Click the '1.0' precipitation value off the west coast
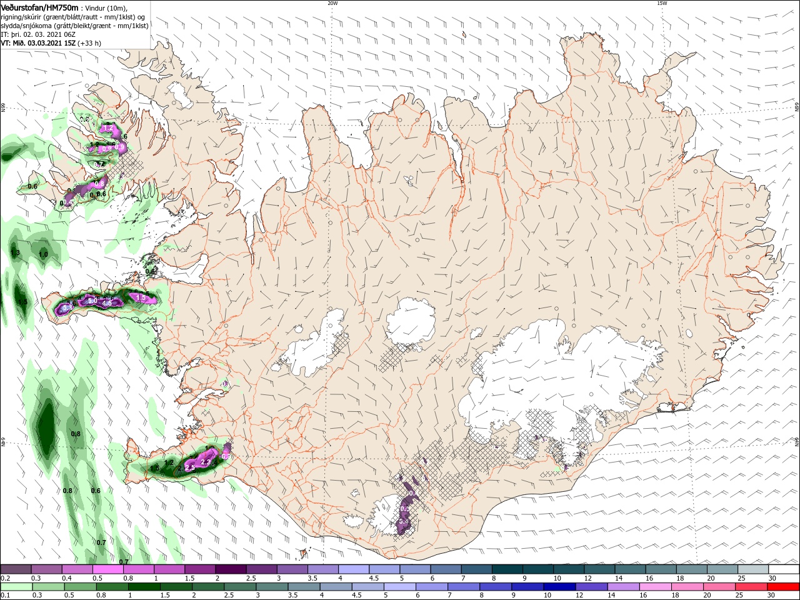This screenshot has width=800, height=600. pos(43,254)
